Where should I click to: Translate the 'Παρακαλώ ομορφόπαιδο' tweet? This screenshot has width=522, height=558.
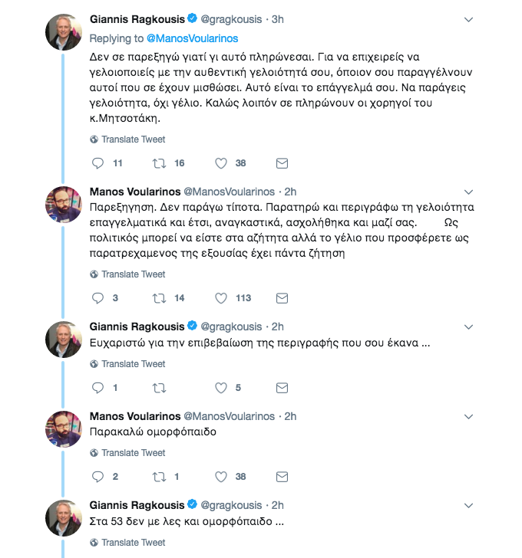tap(127, 453)
